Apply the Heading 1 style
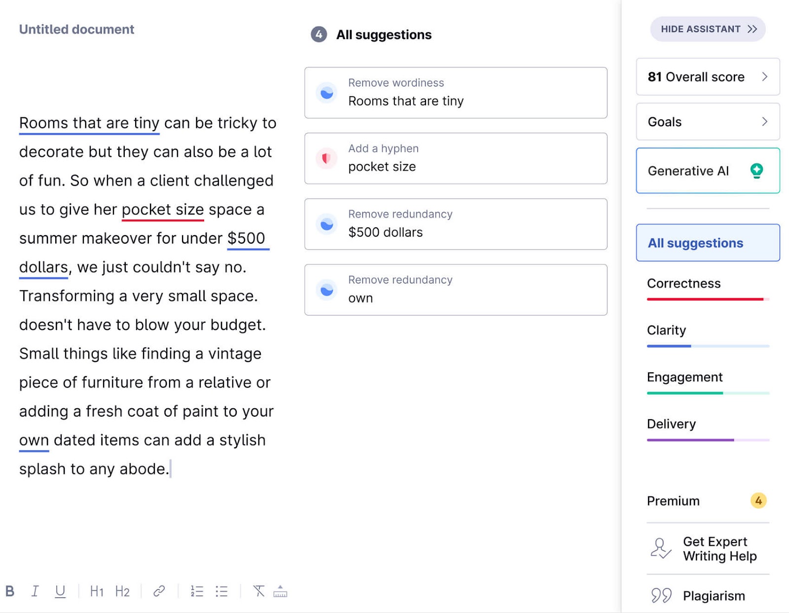789x613 pixels. click(x=97, y=591)
